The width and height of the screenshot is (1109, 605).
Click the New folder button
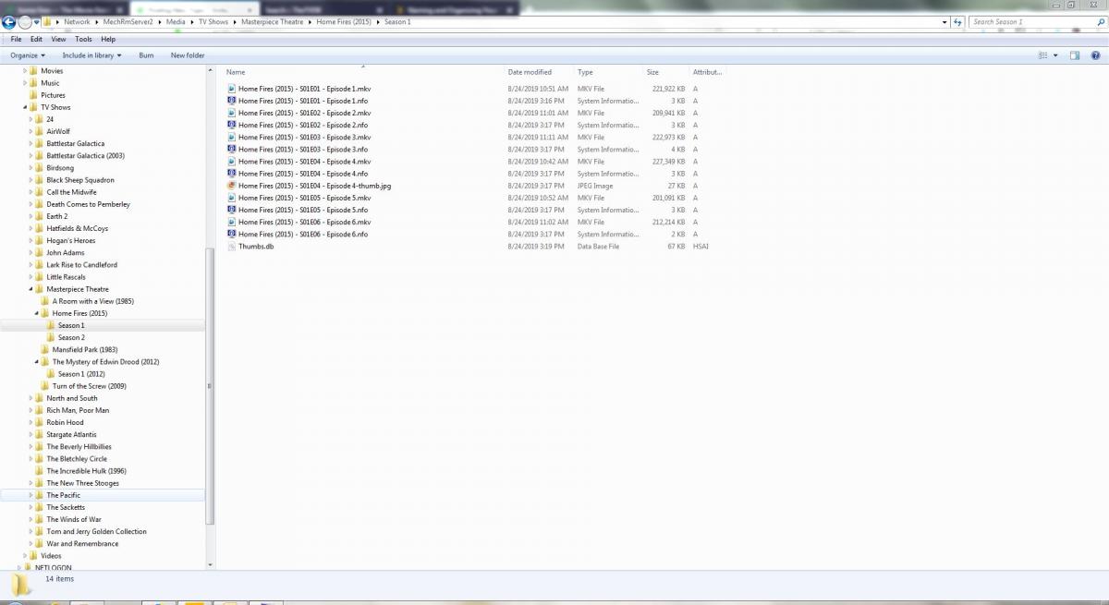click(188, 55)
